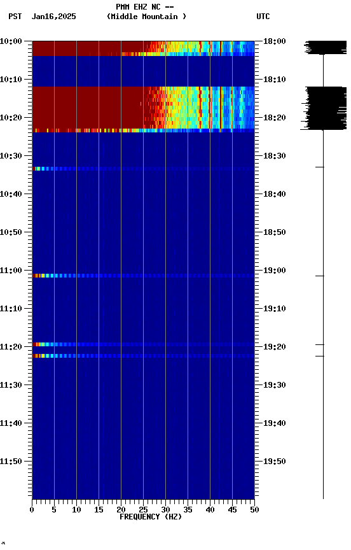Click the 19:10 UTC time tick label
This screenshot has height=550, width=351.
[x=275, y=309]
